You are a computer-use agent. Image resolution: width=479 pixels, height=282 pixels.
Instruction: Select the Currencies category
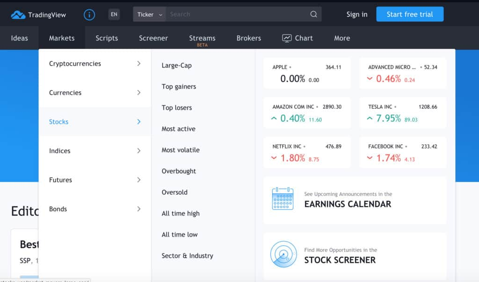tap(94, 92)
